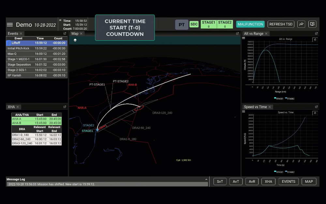The height and width of the screenshot is (204, 326).
Task: Open the main navigation hamburger menu beside Demo
Action: [x=10, y=24]
